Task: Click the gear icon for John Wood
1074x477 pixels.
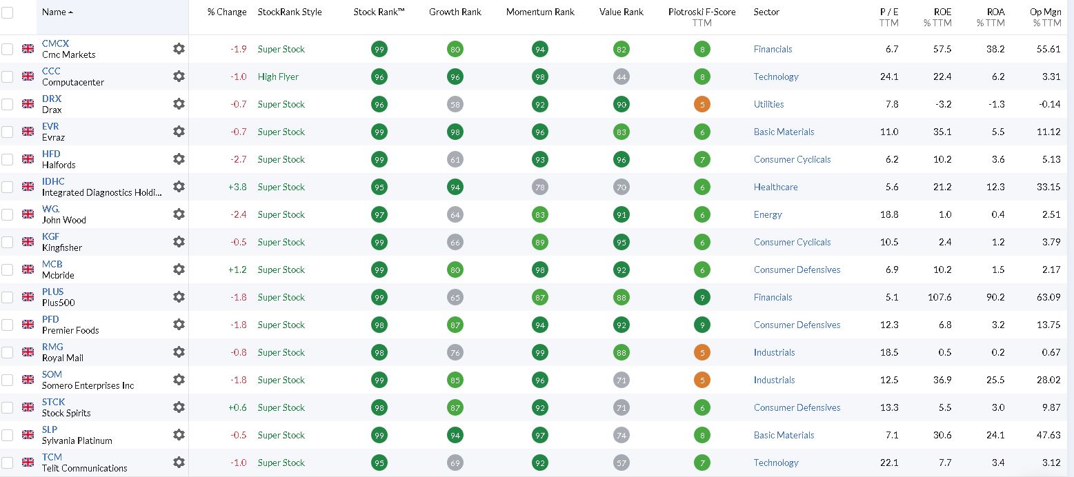Action: [179, 214]
